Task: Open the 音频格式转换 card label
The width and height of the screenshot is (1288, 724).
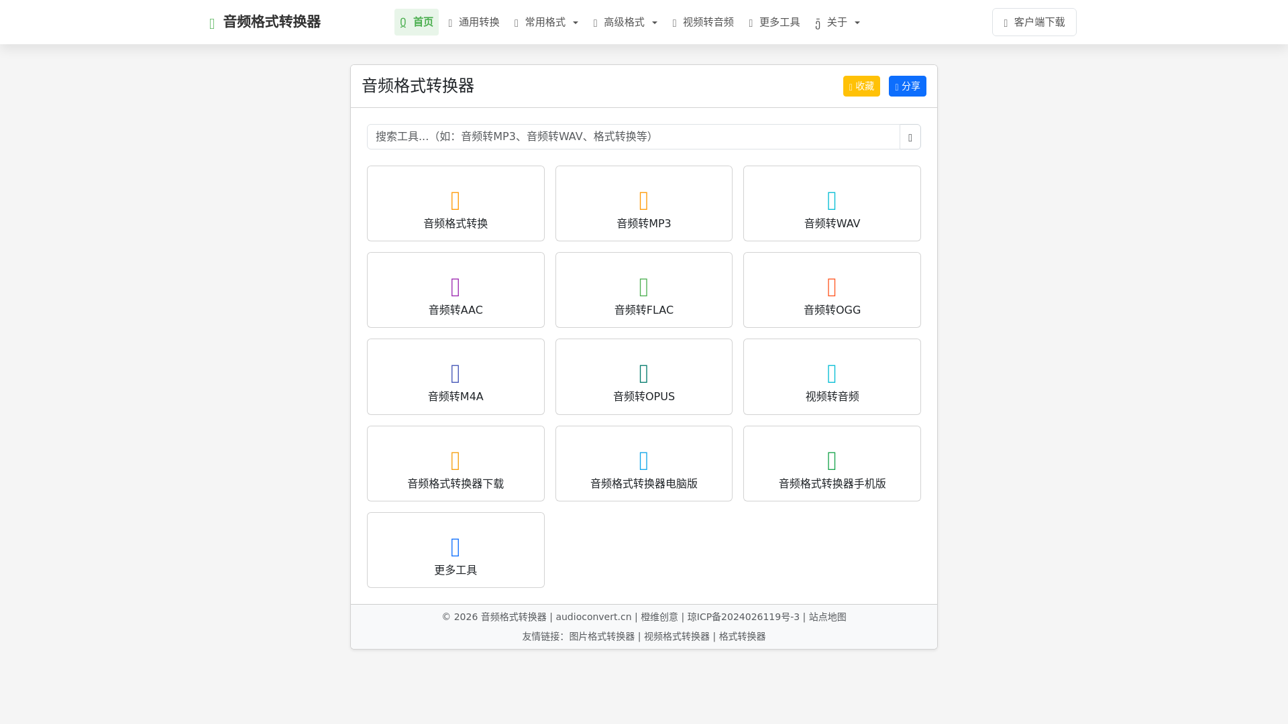Action: (x=455, y=223)
